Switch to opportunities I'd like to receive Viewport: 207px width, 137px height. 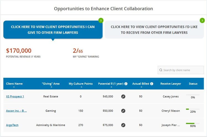[x=154, y=30]
